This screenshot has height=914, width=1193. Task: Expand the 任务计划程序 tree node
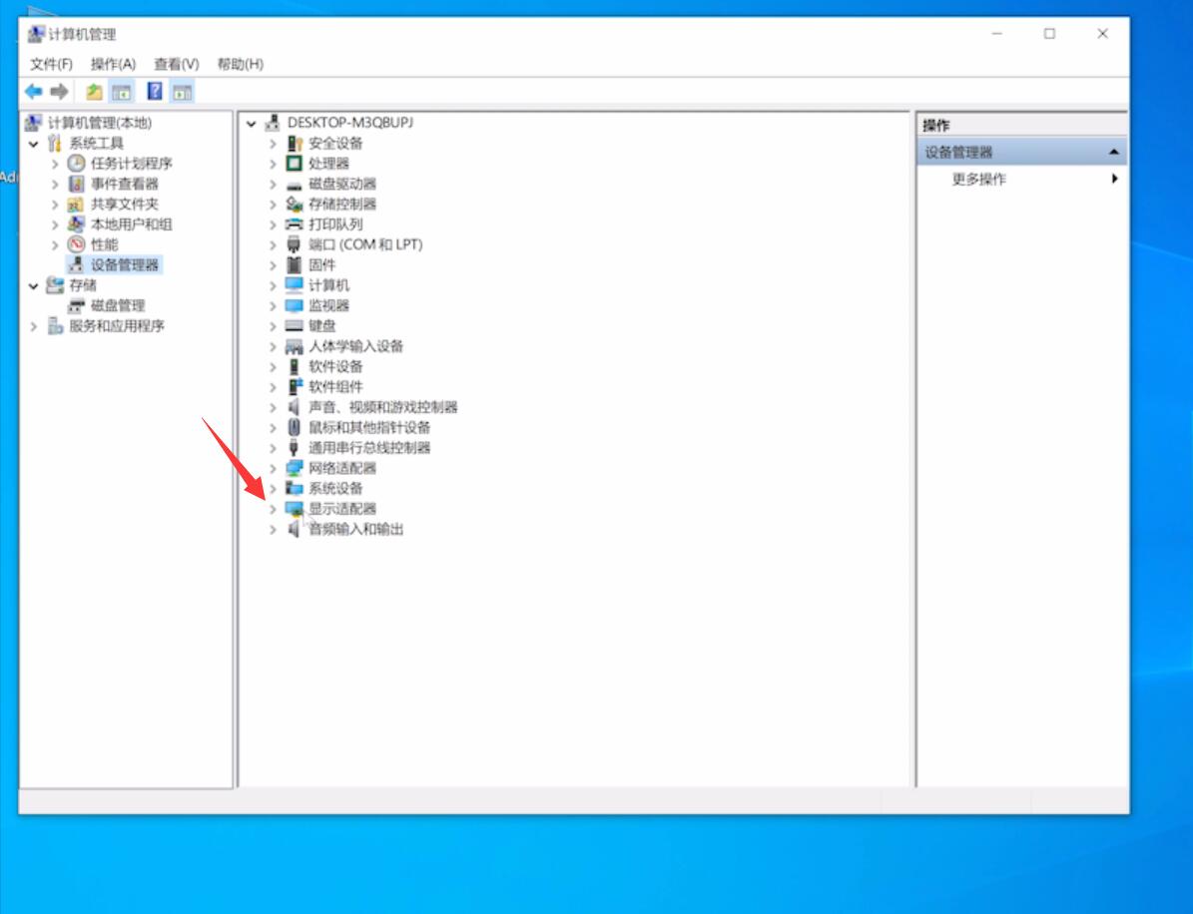click(55, 164)
